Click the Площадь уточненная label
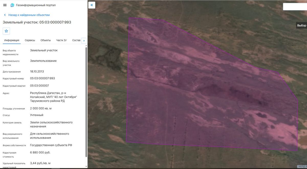Screen dimensions: 307x169 coord(14,109)
